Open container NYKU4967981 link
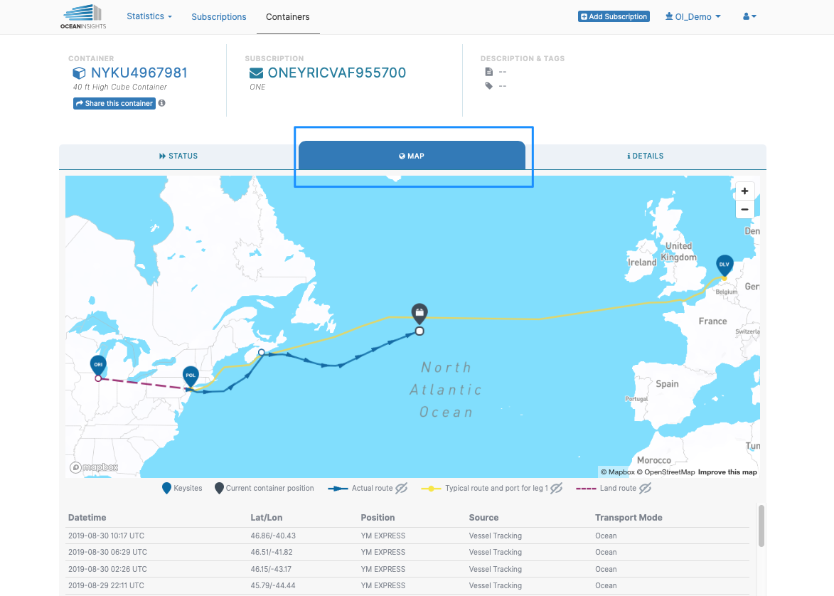Viewport: 834px width, 596px height. (139, 73)
